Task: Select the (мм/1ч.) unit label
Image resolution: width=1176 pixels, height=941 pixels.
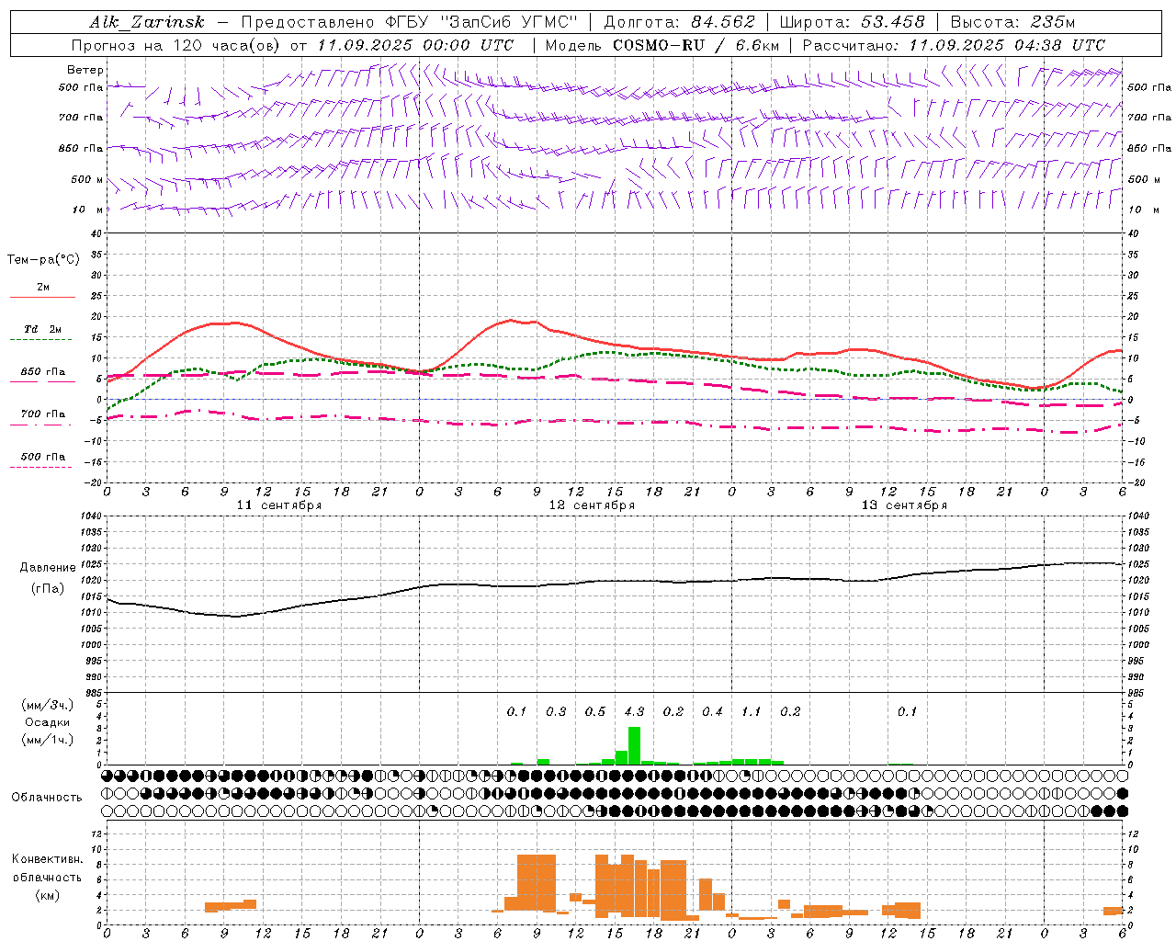Action: click(x=47, y=740)
